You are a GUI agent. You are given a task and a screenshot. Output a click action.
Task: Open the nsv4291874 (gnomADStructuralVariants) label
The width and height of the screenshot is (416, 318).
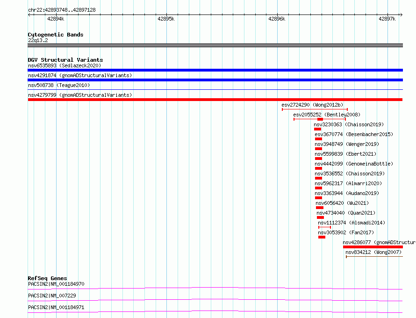pyautogui.click(x=80, y=75)
